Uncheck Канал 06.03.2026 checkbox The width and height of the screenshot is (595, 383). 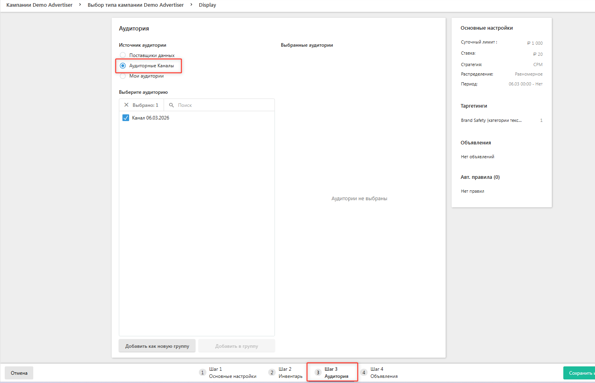tap(126, 118)
